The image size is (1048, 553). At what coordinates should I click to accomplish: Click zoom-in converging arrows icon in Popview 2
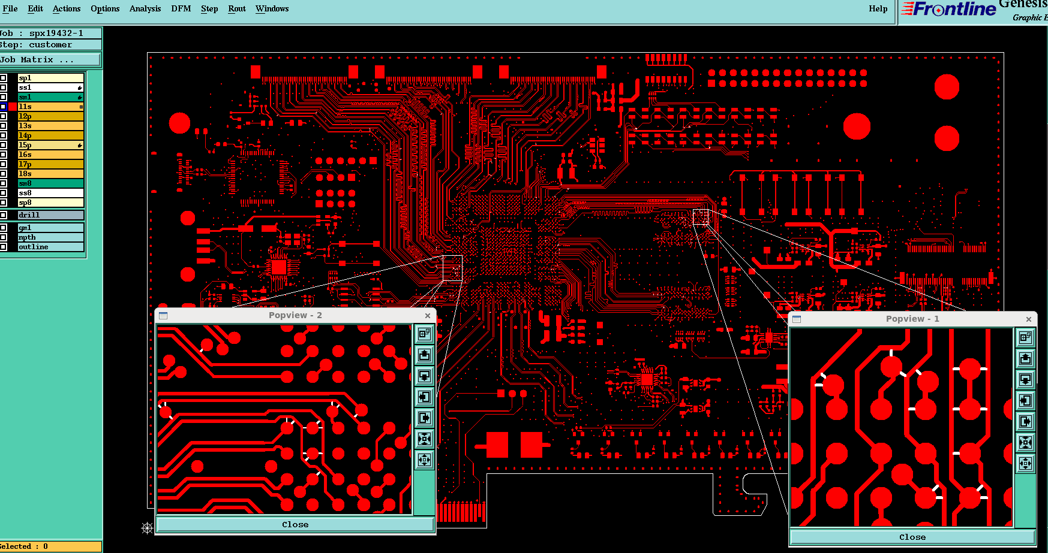pyautogui.click(x=424, y=439)
